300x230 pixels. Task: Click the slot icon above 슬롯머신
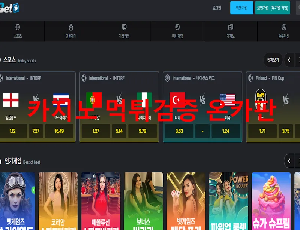coord(284,27)
